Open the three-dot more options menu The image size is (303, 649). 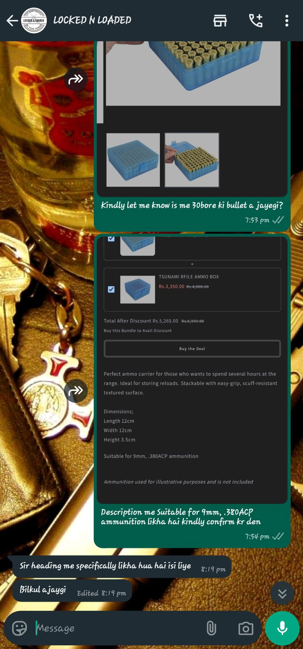click(286, 21)
